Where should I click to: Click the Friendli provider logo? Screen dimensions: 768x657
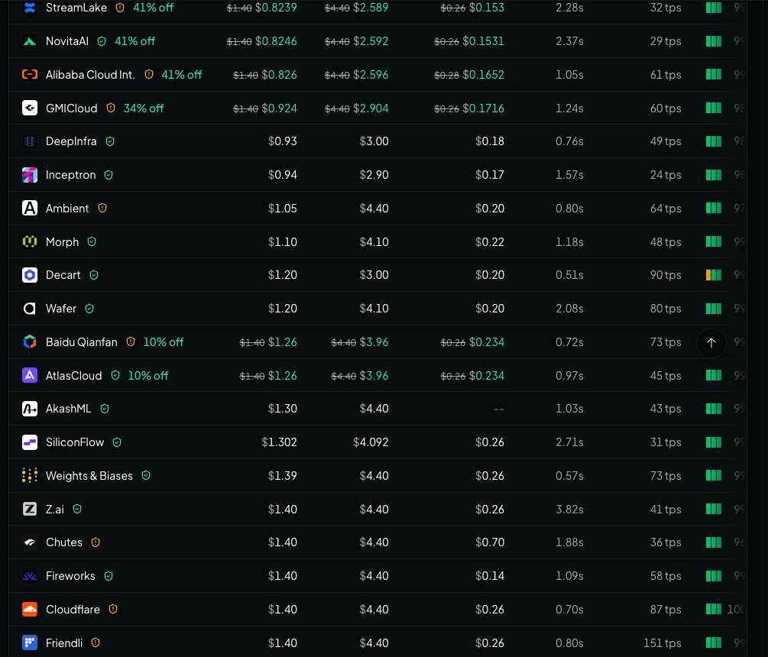[x=30, y=642]
